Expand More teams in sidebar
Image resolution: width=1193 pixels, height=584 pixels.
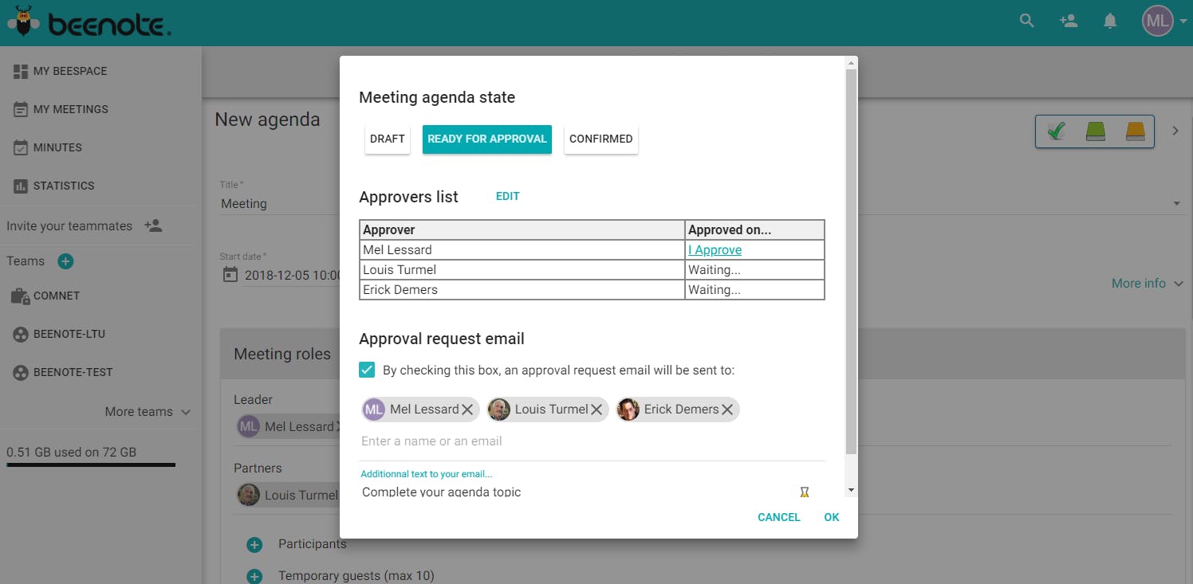148,412
